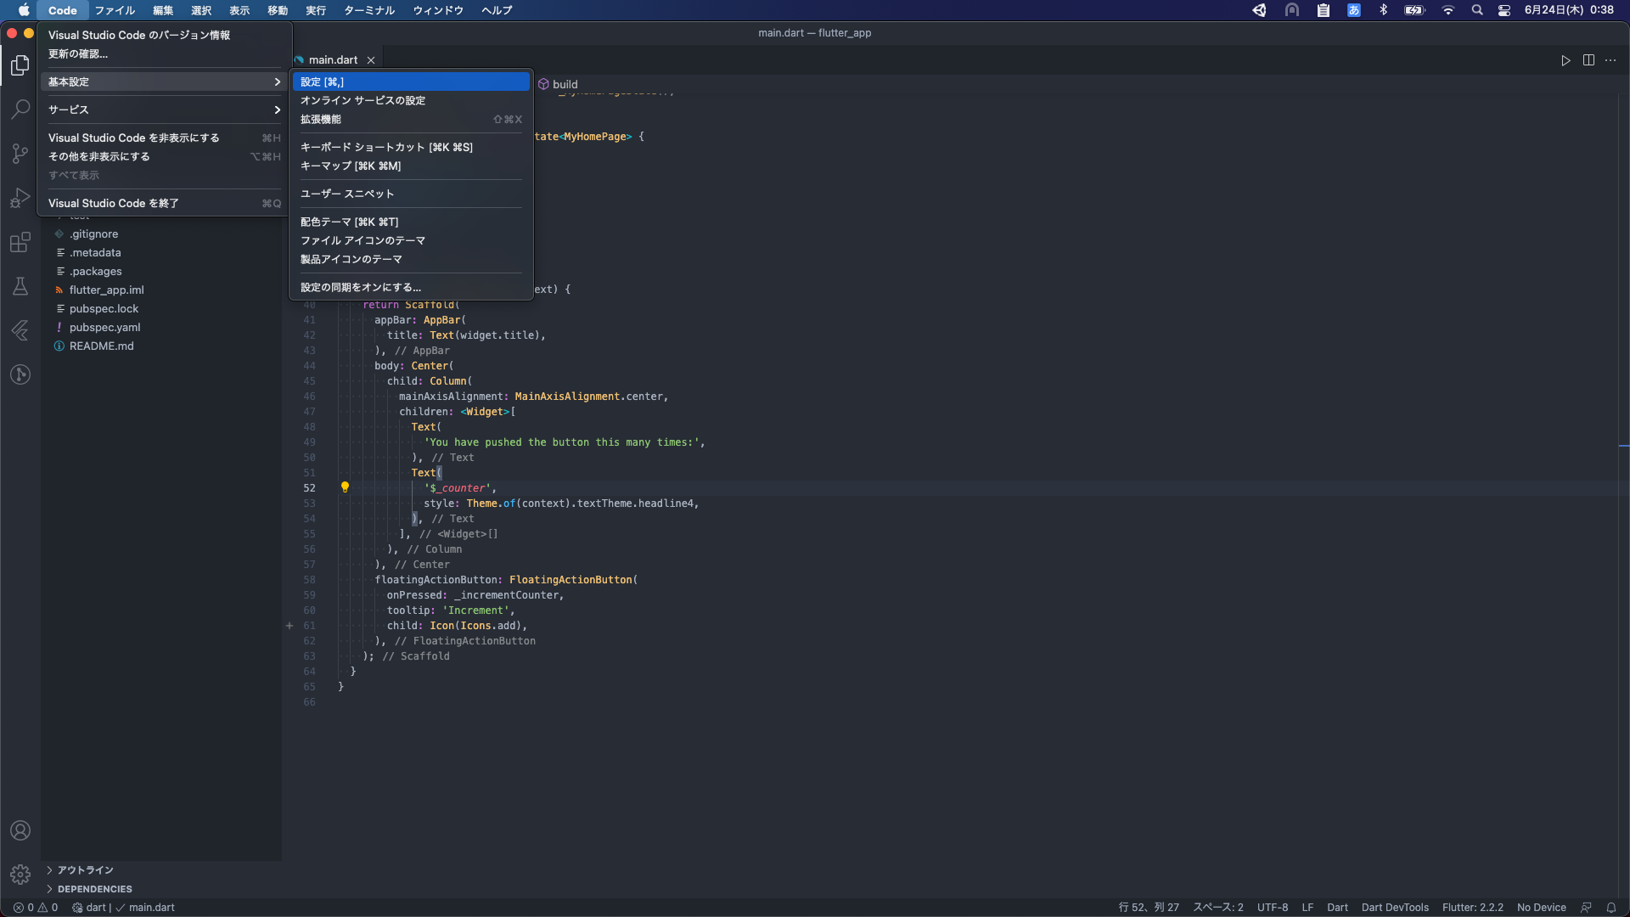
Task: Select No Device in status bar
Action: tap(1541, 908)
